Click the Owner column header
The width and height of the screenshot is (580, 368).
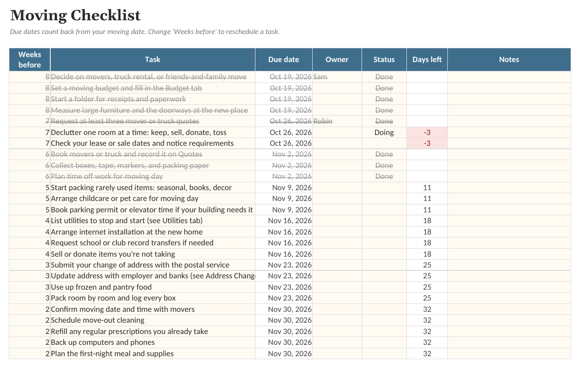point(337,60)
